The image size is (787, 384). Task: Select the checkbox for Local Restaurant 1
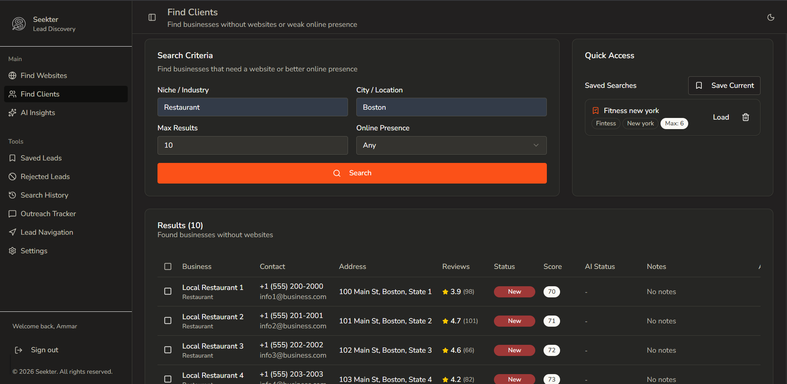[168, 291]
